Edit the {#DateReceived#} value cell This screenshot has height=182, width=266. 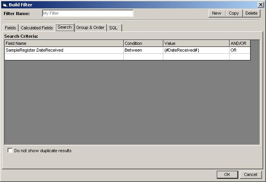196,50
